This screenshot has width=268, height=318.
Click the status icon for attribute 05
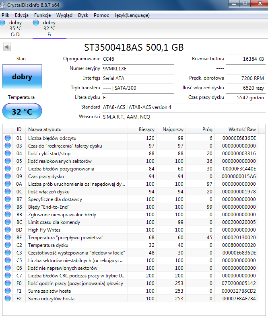[8, 161]
